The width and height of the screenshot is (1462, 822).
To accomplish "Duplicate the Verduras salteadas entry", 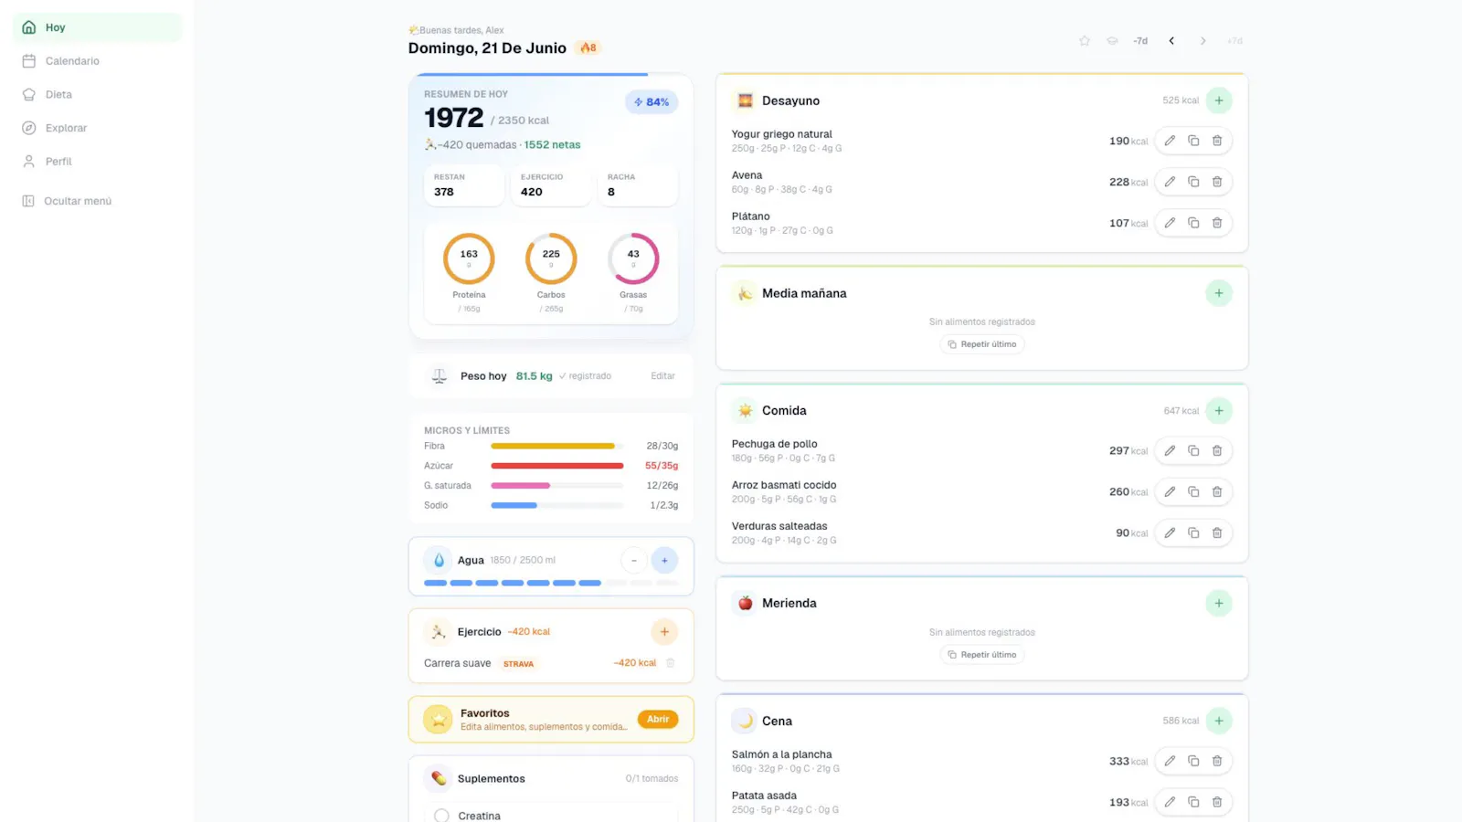I will (x=1193, y=533).
